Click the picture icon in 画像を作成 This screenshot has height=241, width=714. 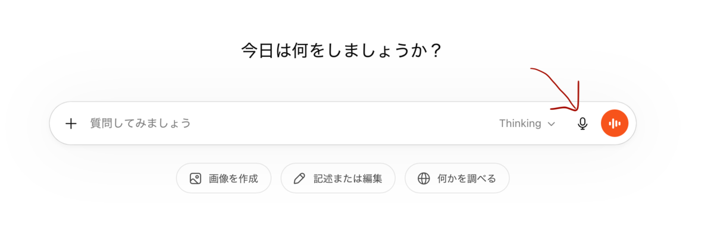click(x=195, y=178)
